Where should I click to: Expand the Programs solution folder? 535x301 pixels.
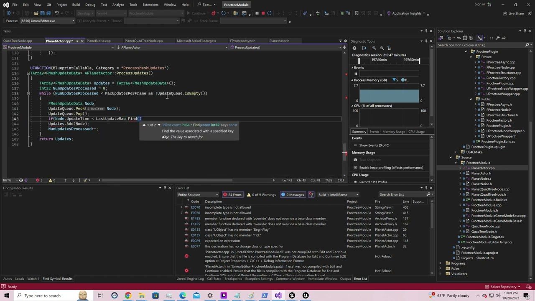[x=440, y=263]
